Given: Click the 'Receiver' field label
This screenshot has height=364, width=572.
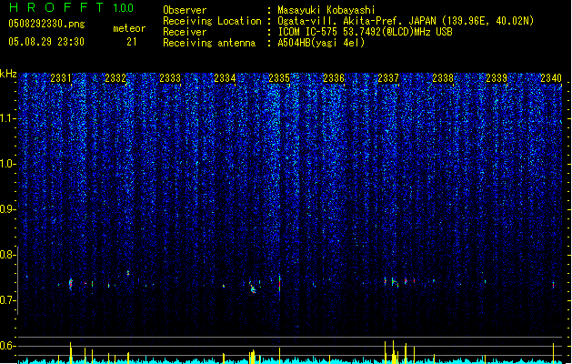Looking at the screenshot, I should [185, 32].
